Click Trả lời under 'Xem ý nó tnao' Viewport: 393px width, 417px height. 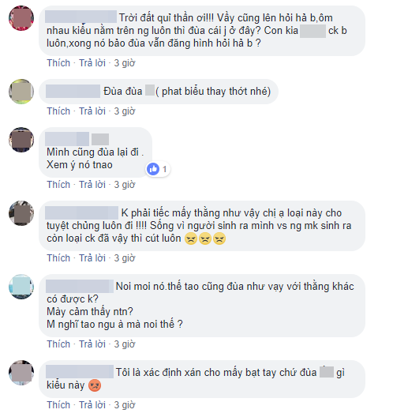(92, 185)
